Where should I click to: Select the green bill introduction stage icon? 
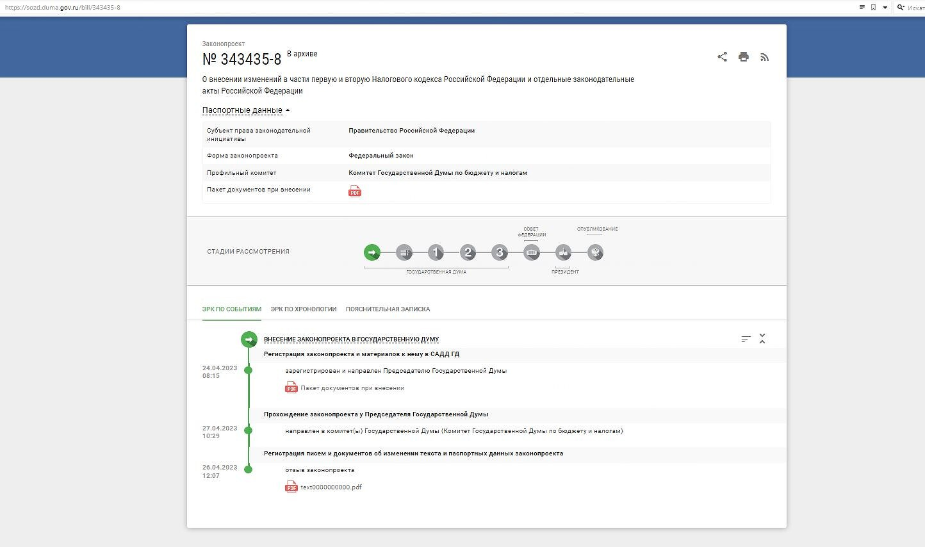click(372, 252)
